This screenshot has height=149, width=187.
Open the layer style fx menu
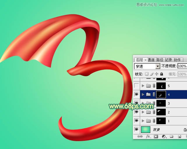pyautogui.click(x=148, y=136)
